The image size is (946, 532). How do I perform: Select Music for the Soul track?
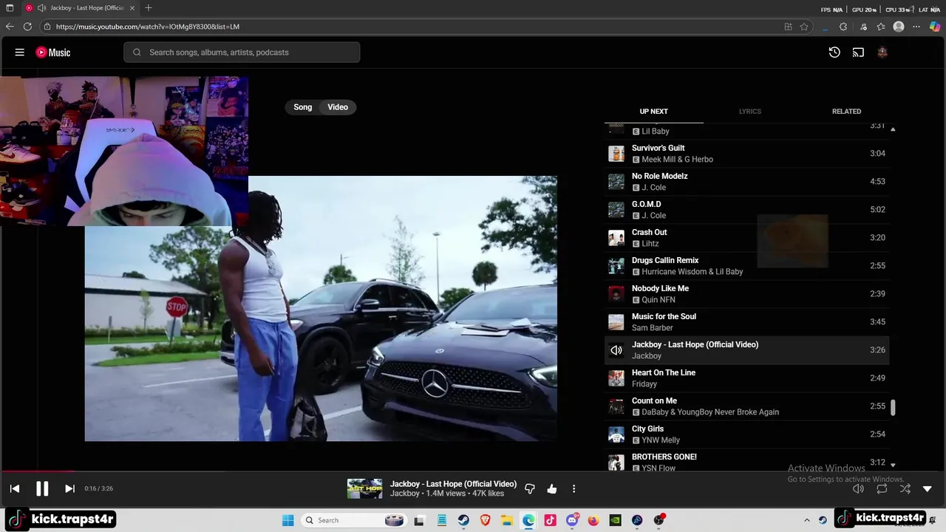pyautogui.click(x=746, y=322)
